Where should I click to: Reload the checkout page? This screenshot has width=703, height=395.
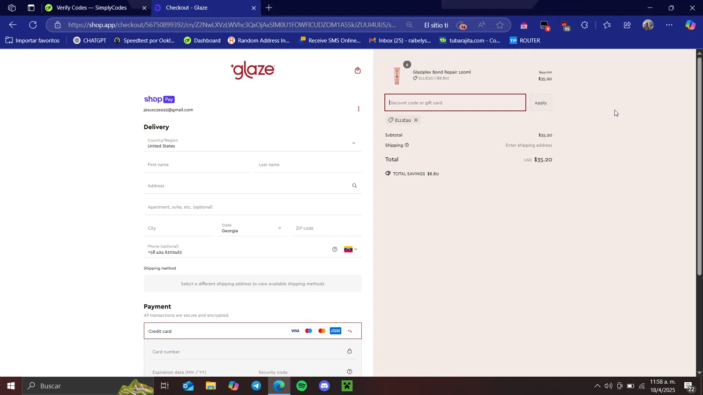[33, 25]
